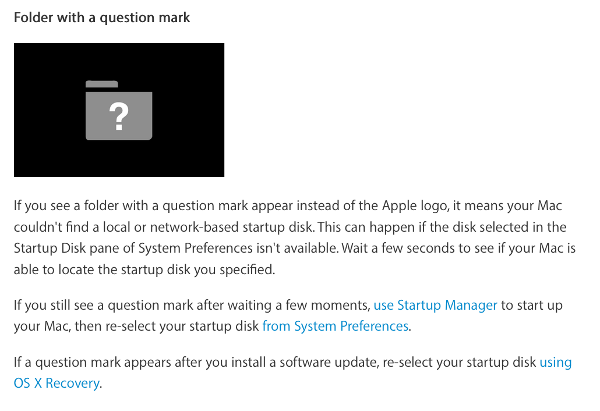This screenshot has height=411, width=600.
Task: Click the sentence starting 'If you still see'
Action: (288, 316)
